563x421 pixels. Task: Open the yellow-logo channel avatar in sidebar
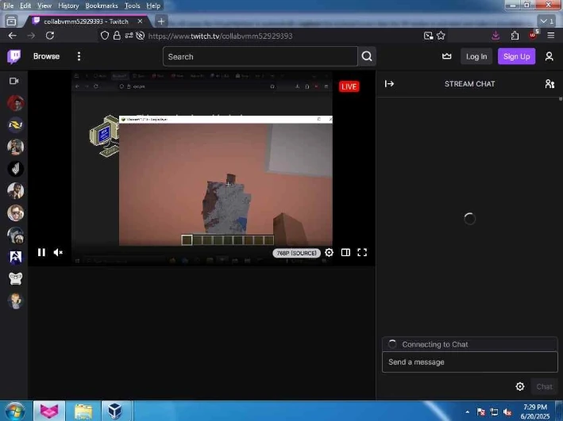[15, 124]
